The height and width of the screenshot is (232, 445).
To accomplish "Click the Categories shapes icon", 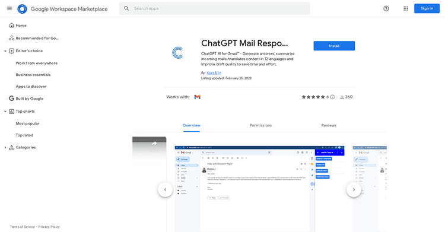I will (x=11, y=147).
